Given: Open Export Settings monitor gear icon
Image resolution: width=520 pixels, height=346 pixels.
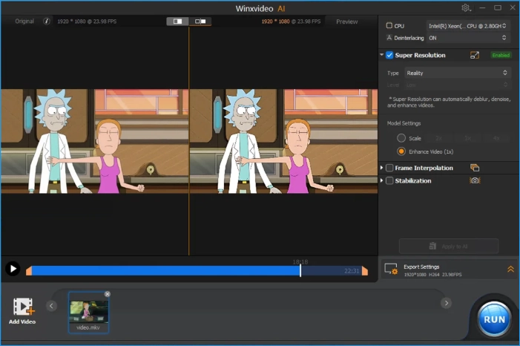Looking at the screenshot, I should [391, 269].
